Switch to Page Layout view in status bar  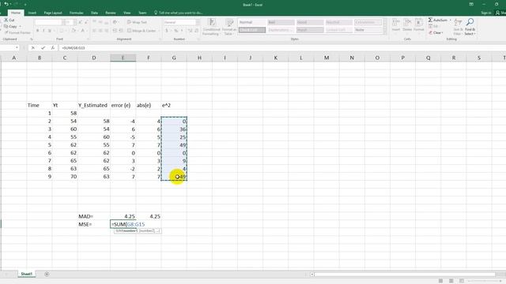[x=451, y=281]
